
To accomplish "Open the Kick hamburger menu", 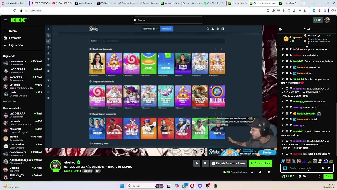I will click(x=6, y=20).
